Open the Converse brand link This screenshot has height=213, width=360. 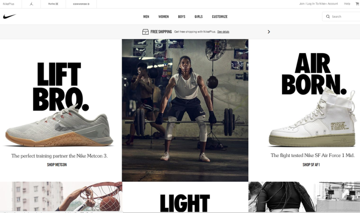pos(81,4)
